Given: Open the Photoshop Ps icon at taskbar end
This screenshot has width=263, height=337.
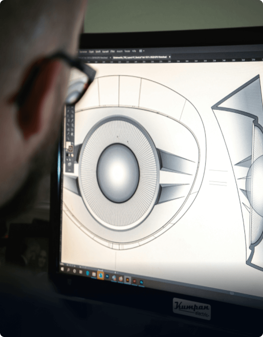Looking at the screenshot, I should click(142, 282).
